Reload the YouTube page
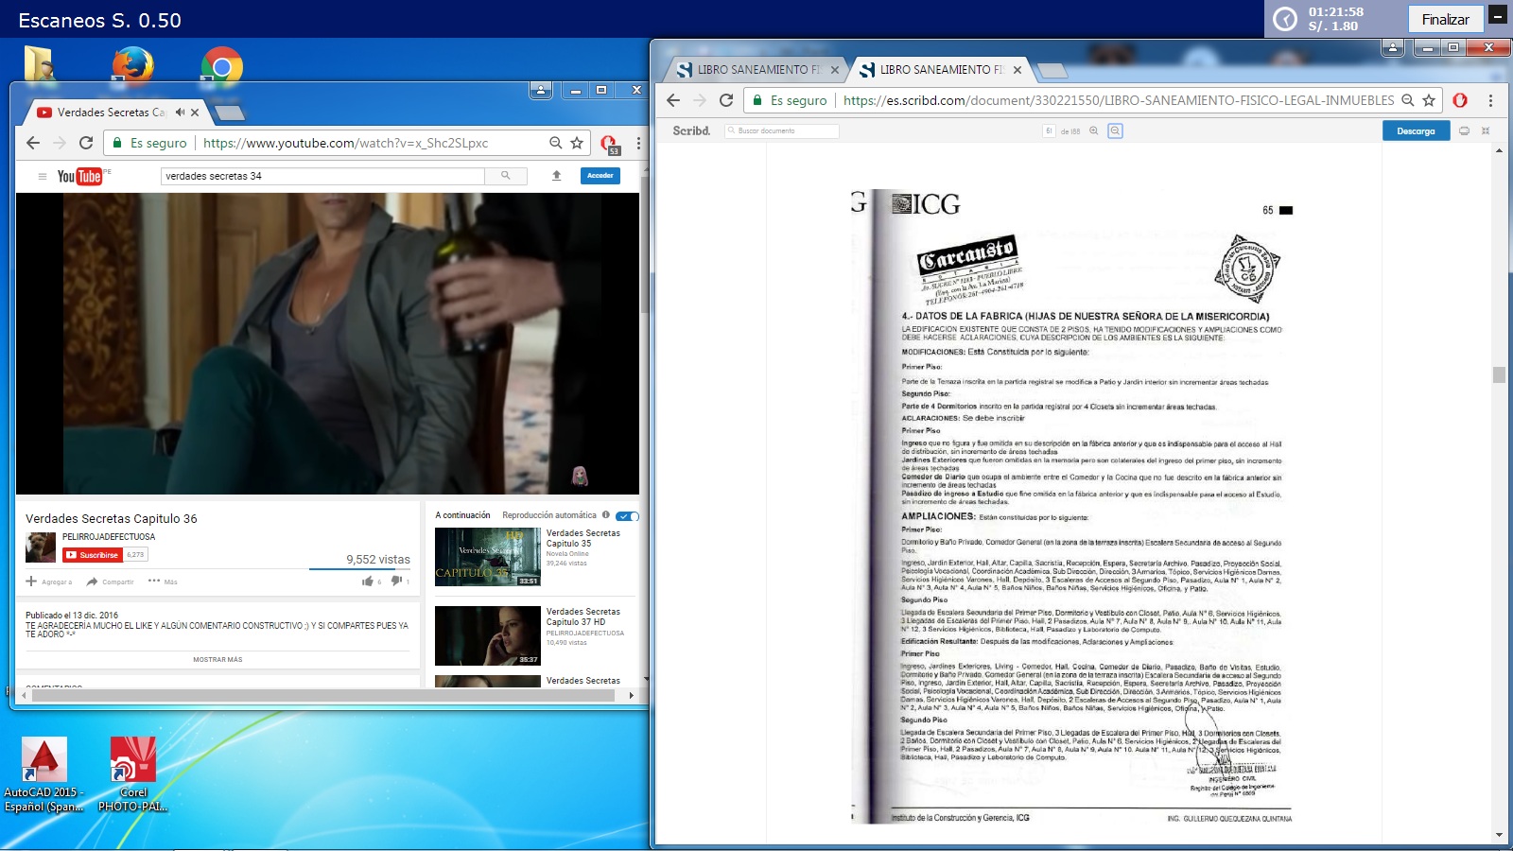The height and width of the screenshot is (851, 1513). click(86, 143)
